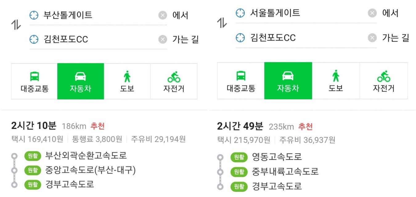The image size is (416, 197).
Task: Switch to 도보 walking tab in right panel
Action: 336,81
